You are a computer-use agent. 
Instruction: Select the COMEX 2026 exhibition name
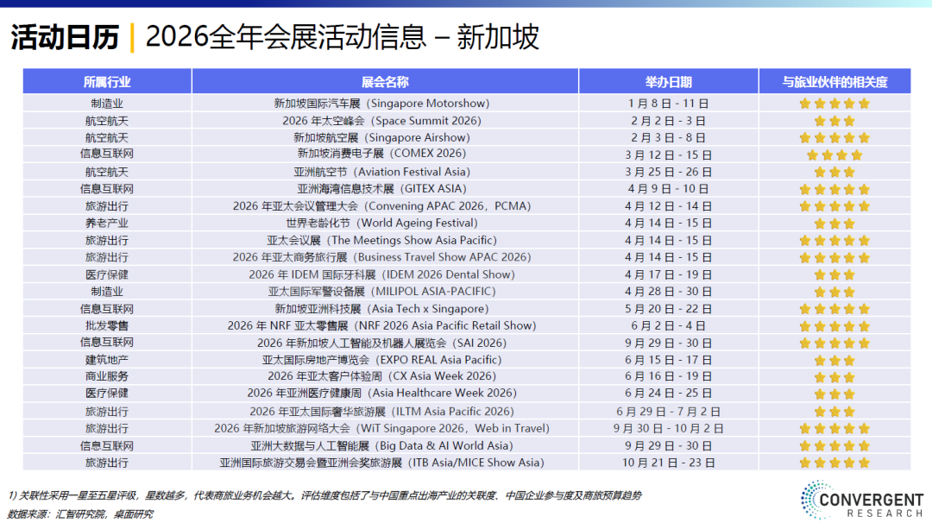[381, 154]
